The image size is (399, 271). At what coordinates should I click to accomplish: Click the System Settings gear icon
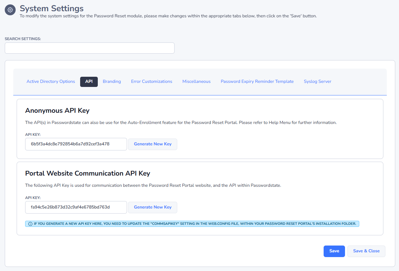(10, 10)
